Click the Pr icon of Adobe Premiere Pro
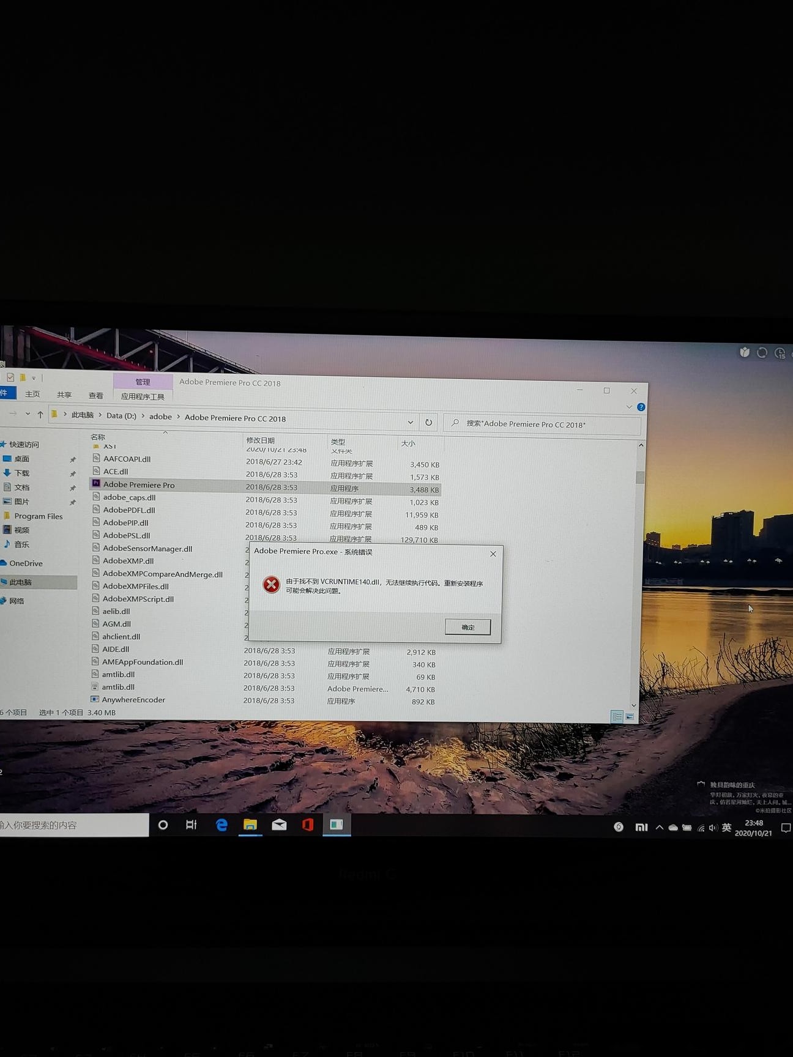 click(96, 483)
